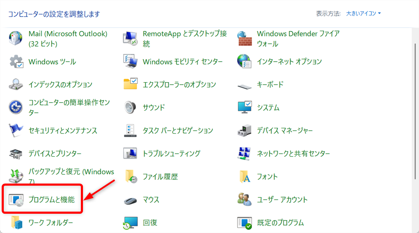This screenshot has height=233, width=419.
Task: Click the マウス link text
Action: click(x=151, y=199)
